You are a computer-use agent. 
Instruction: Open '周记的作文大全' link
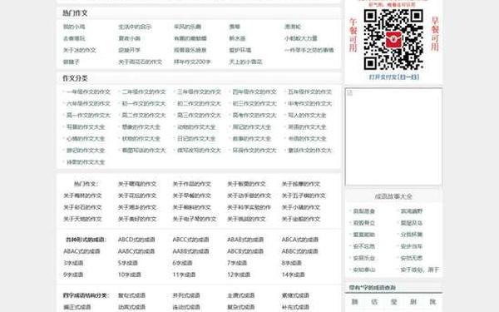coord(252,127)
